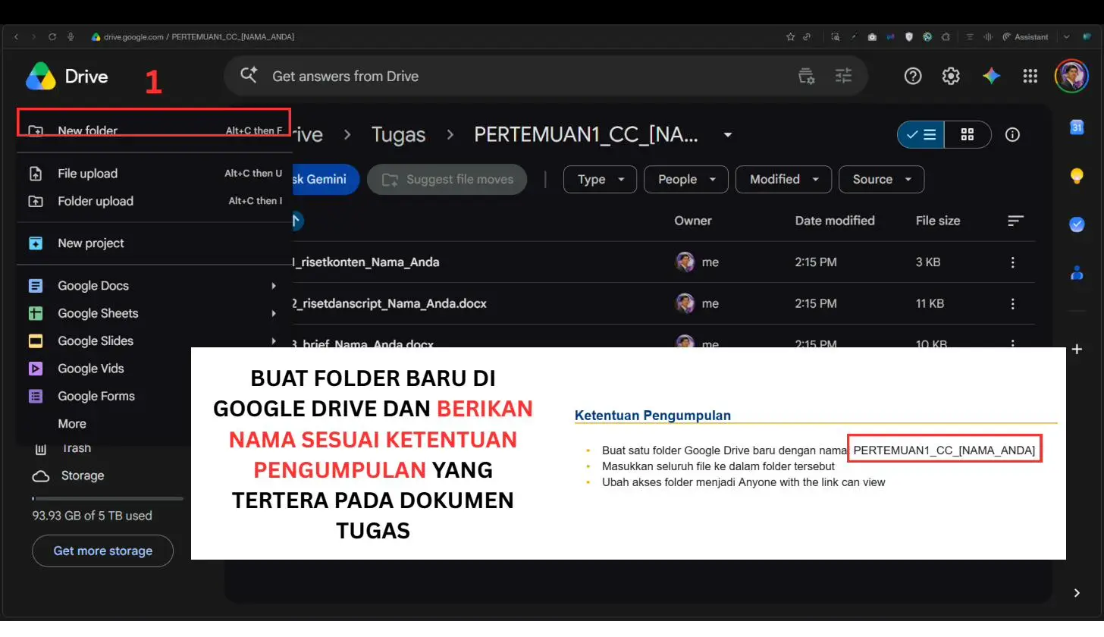
Task: Sort by Date modified column header
Action: (834, 221)
